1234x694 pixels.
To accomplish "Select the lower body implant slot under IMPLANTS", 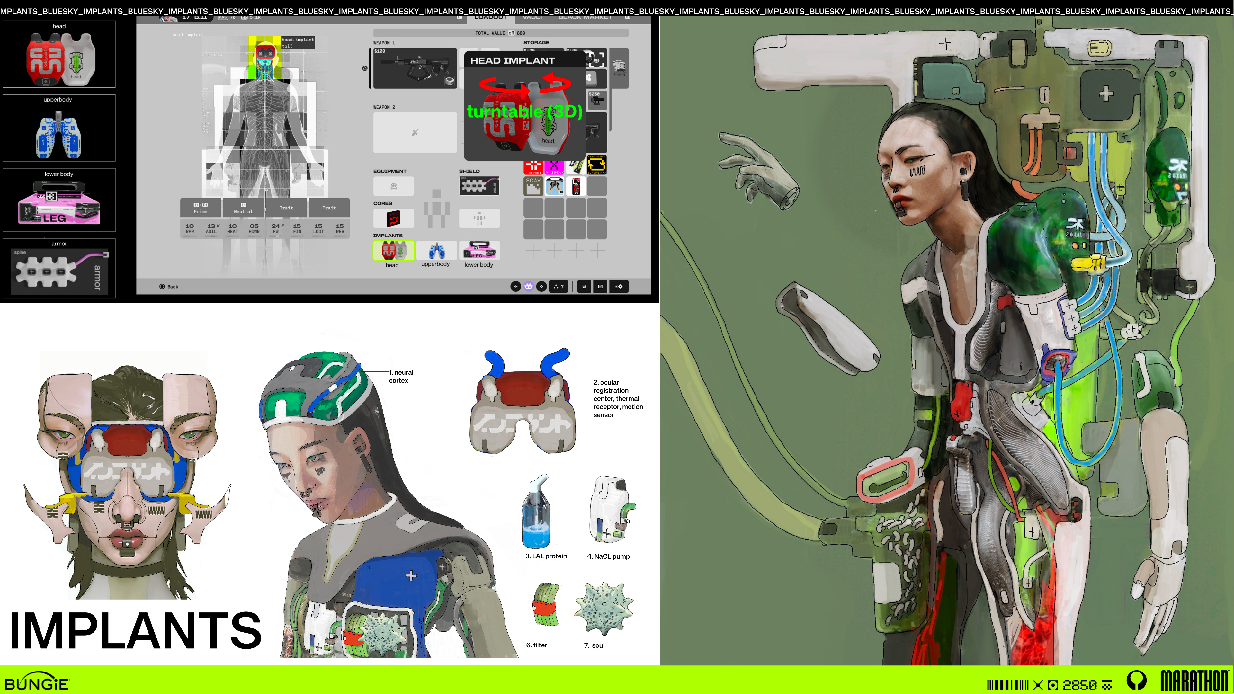I will coord(479,251).
